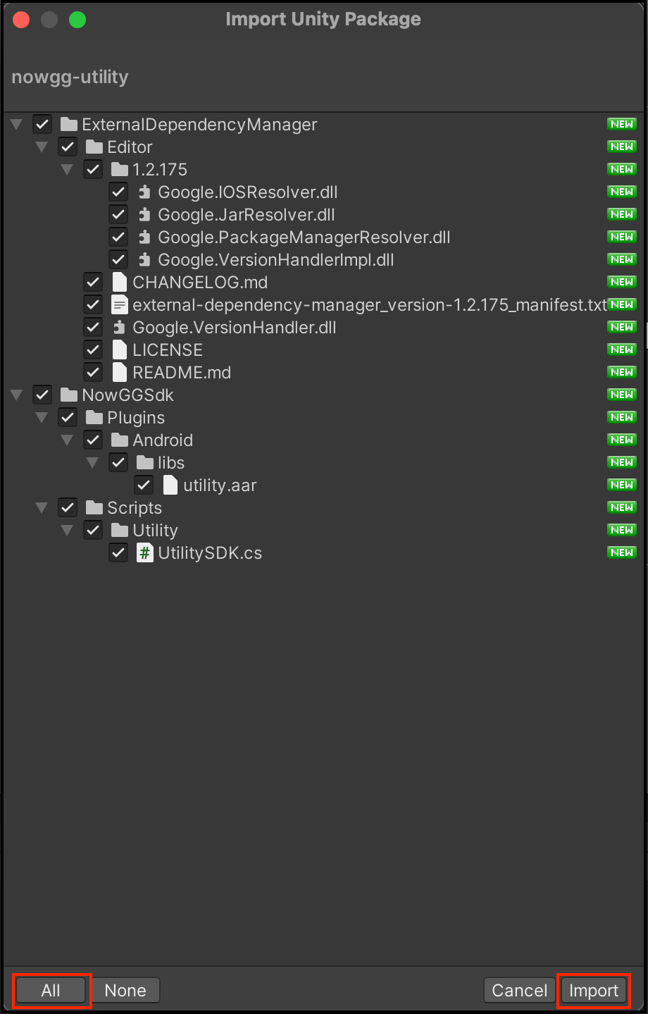Click the Android folder icon under Plugins

(x=119, y=440)
